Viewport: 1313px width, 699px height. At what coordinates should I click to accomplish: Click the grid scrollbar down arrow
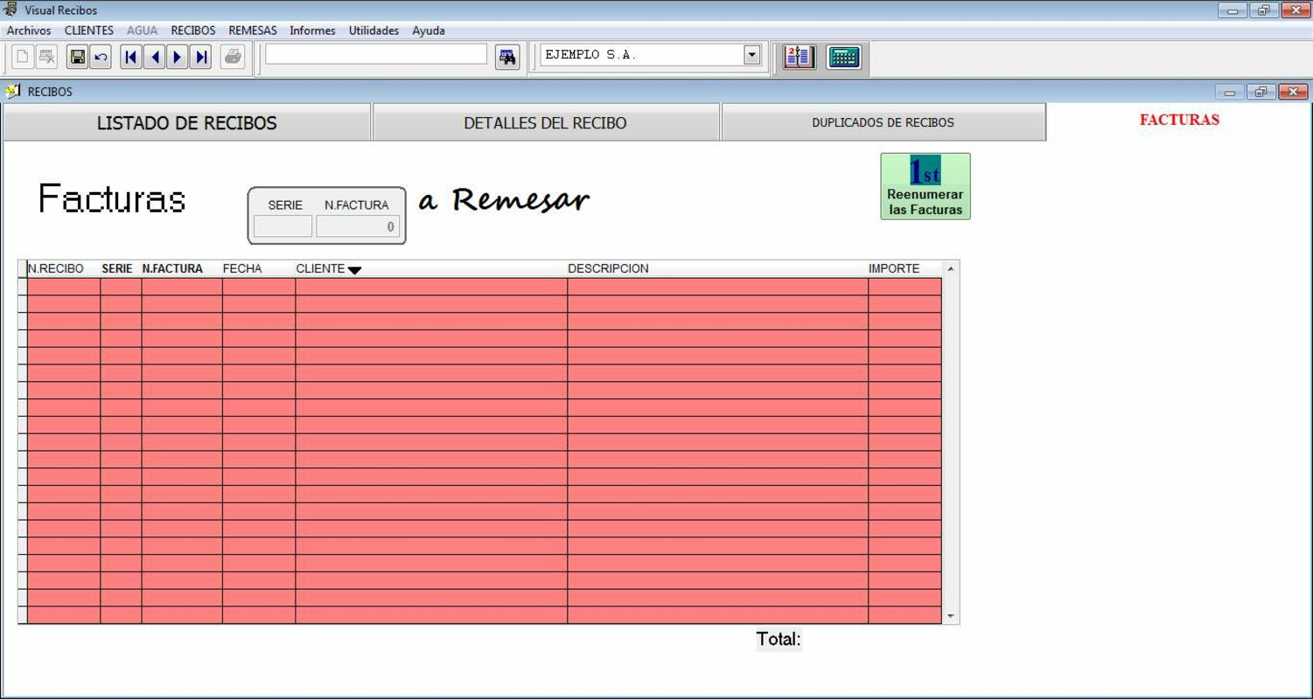pos(951,616)
